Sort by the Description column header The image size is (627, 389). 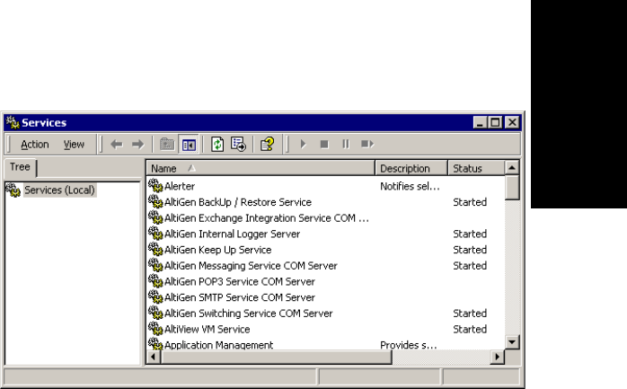point(411,168)
